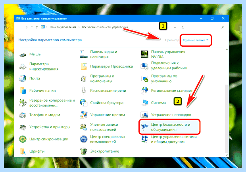The image size is (246, 172).
Task: Open the Крупные значки view dropdown
Action: coord(196,40)
